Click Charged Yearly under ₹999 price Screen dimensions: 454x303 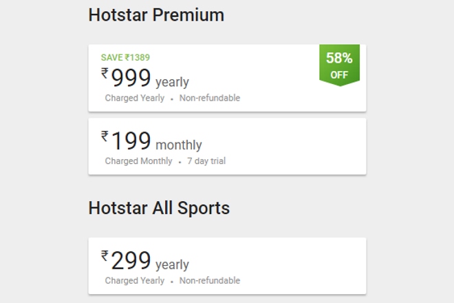click(135, 98)
